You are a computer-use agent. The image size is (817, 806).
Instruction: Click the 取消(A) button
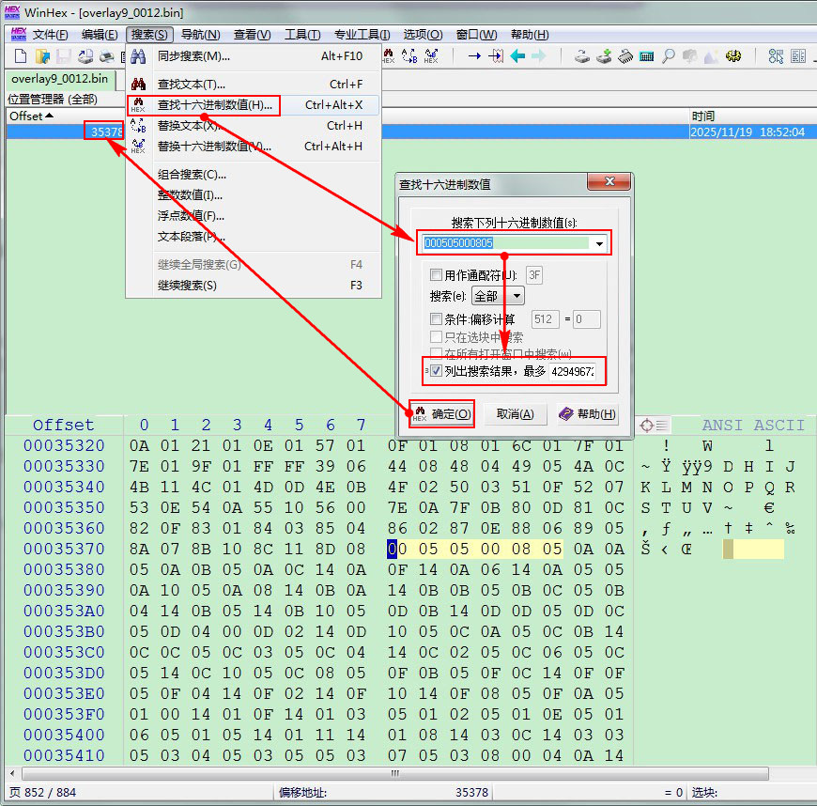point(516,414)
